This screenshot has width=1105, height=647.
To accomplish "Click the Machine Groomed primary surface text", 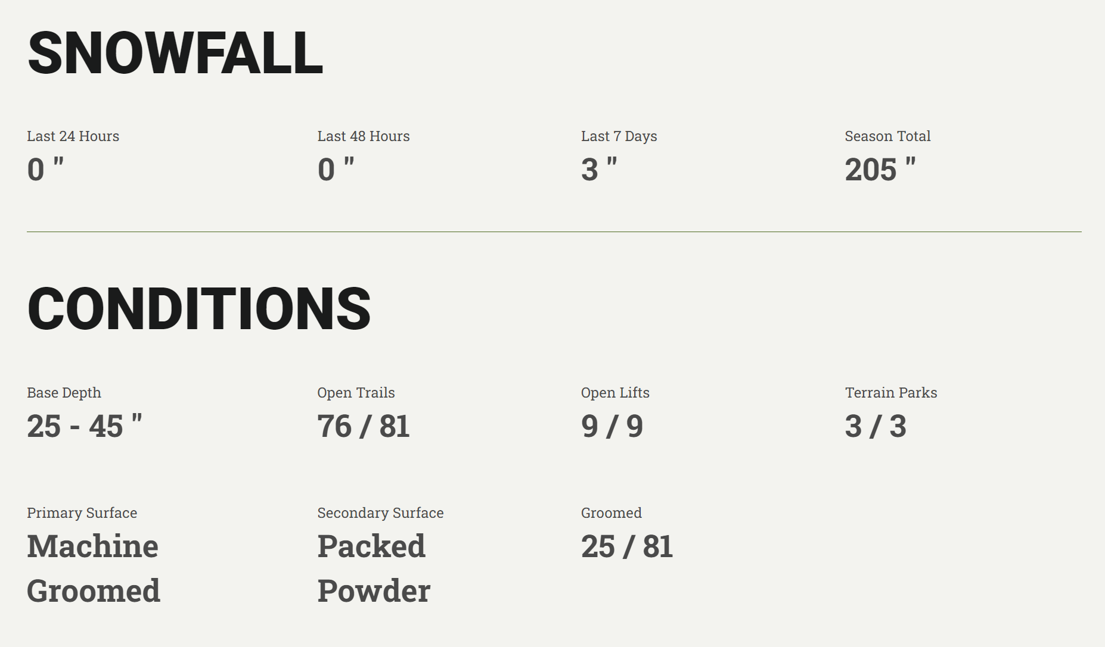I will [94, 568].
